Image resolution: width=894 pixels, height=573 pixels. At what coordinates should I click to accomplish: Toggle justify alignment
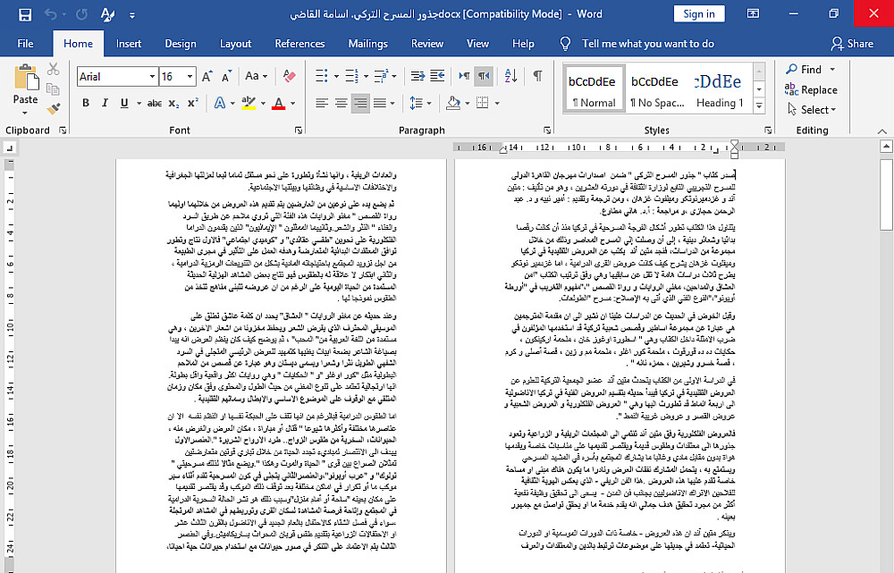(379, 103)
